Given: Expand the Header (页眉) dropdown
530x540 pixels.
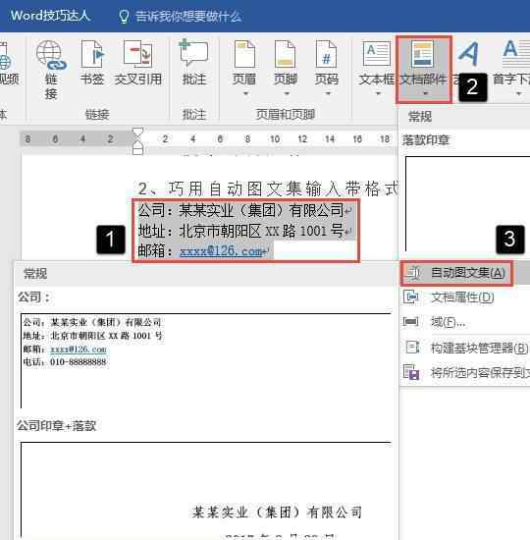Looking at the screenshot, I should tap(245, 93).
